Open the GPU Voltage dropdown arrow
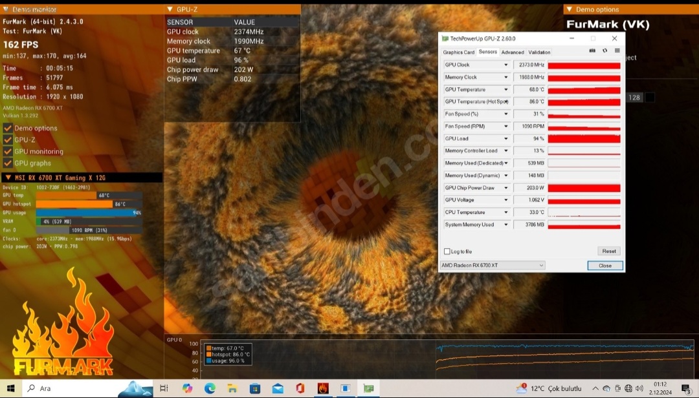 point(506,200)
